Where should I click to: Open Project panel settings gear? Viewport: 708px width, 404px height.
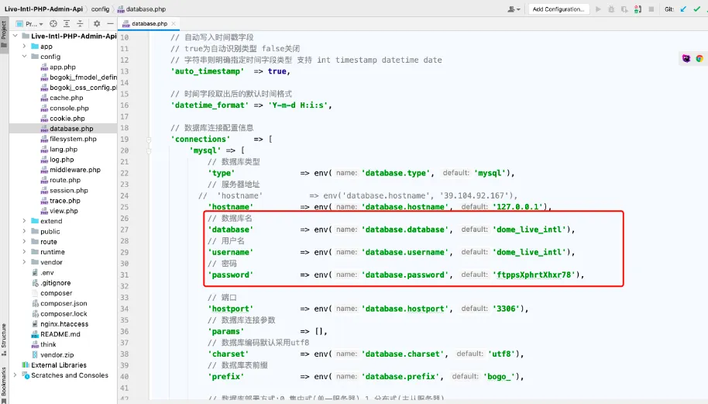(97, 23)
